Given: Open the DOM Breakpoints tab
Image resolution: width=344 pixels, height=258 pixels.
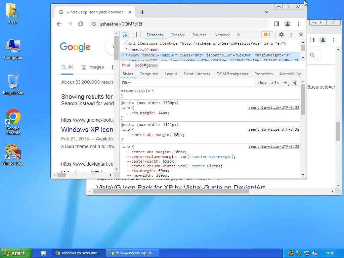Looking at the screenshot, I should 232,74.
